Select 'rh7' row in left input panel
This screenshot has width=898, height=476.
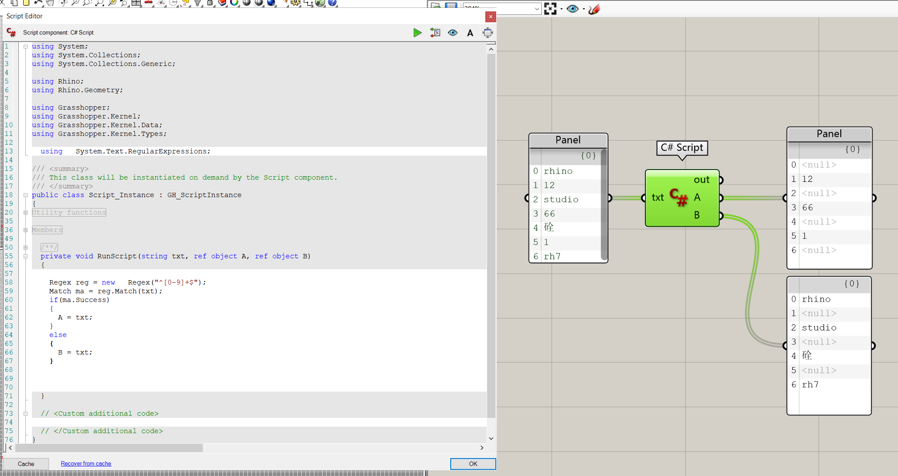[x=565, y=256]
